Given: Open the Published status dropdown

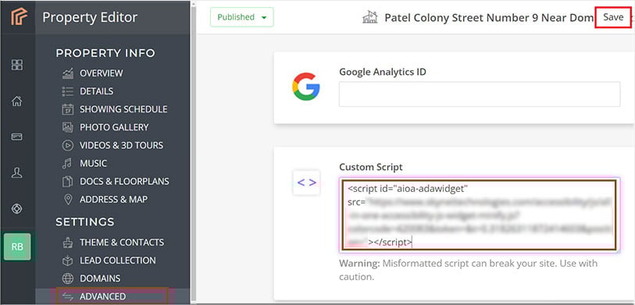Looking at the screenshot, I should pyautogui.click(x=242, y=17).
